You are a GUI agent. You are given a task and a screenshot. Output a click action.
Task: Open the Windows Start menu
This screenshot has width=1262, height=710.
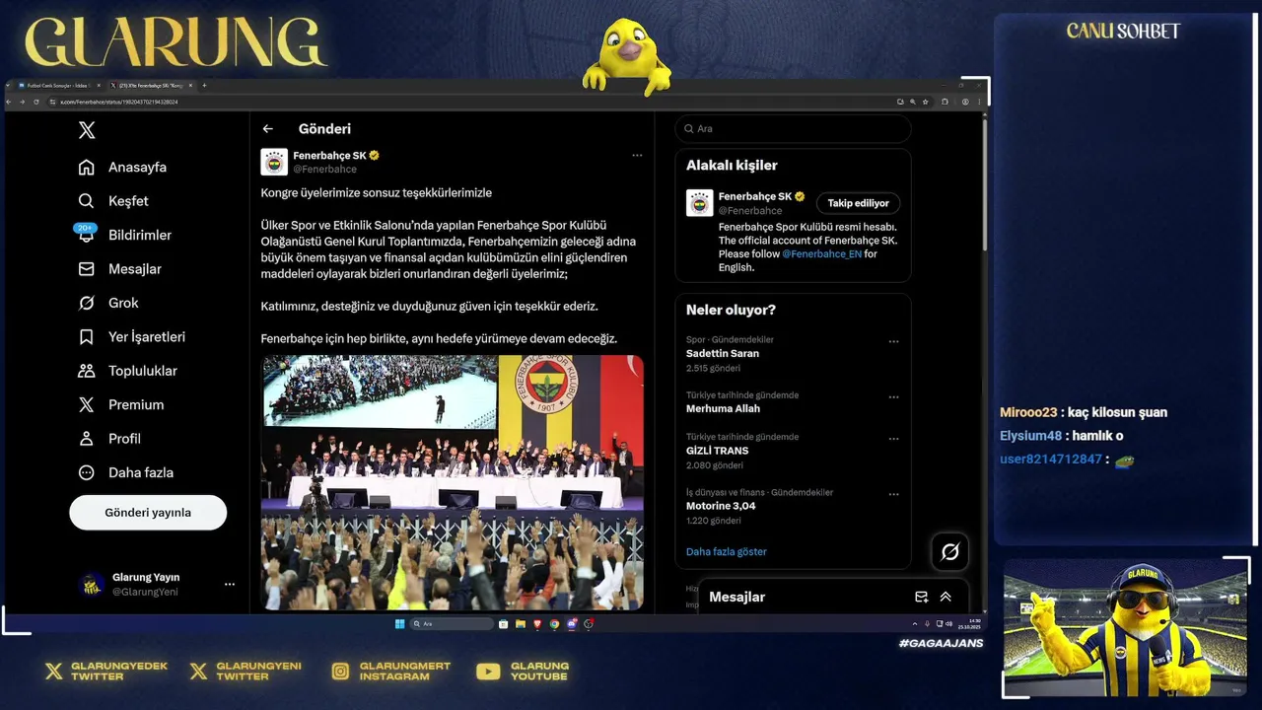pyautogui.click(x=399, y=623)
